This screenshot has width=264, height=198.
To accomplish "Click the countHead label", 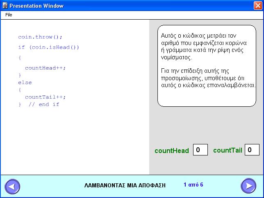I will tap(172, 151).
